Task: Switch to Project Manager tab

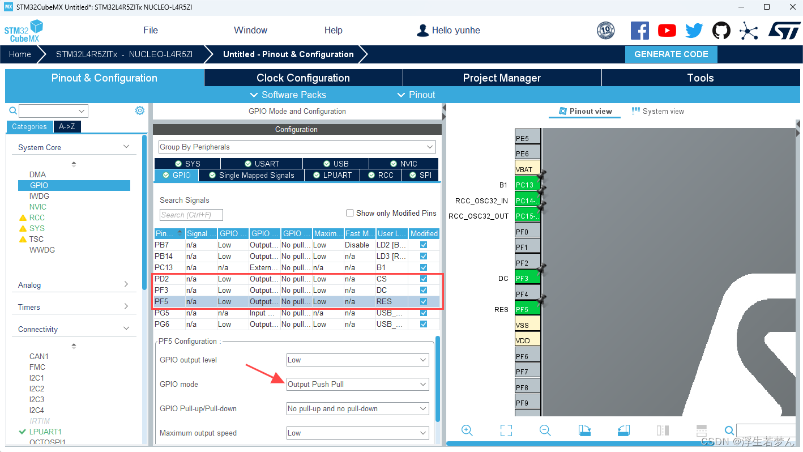Action: click(502, 78)
